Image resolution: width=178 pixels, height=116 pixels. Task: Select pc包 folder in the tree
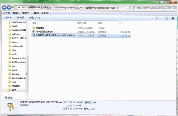click(x=12, y=54)
